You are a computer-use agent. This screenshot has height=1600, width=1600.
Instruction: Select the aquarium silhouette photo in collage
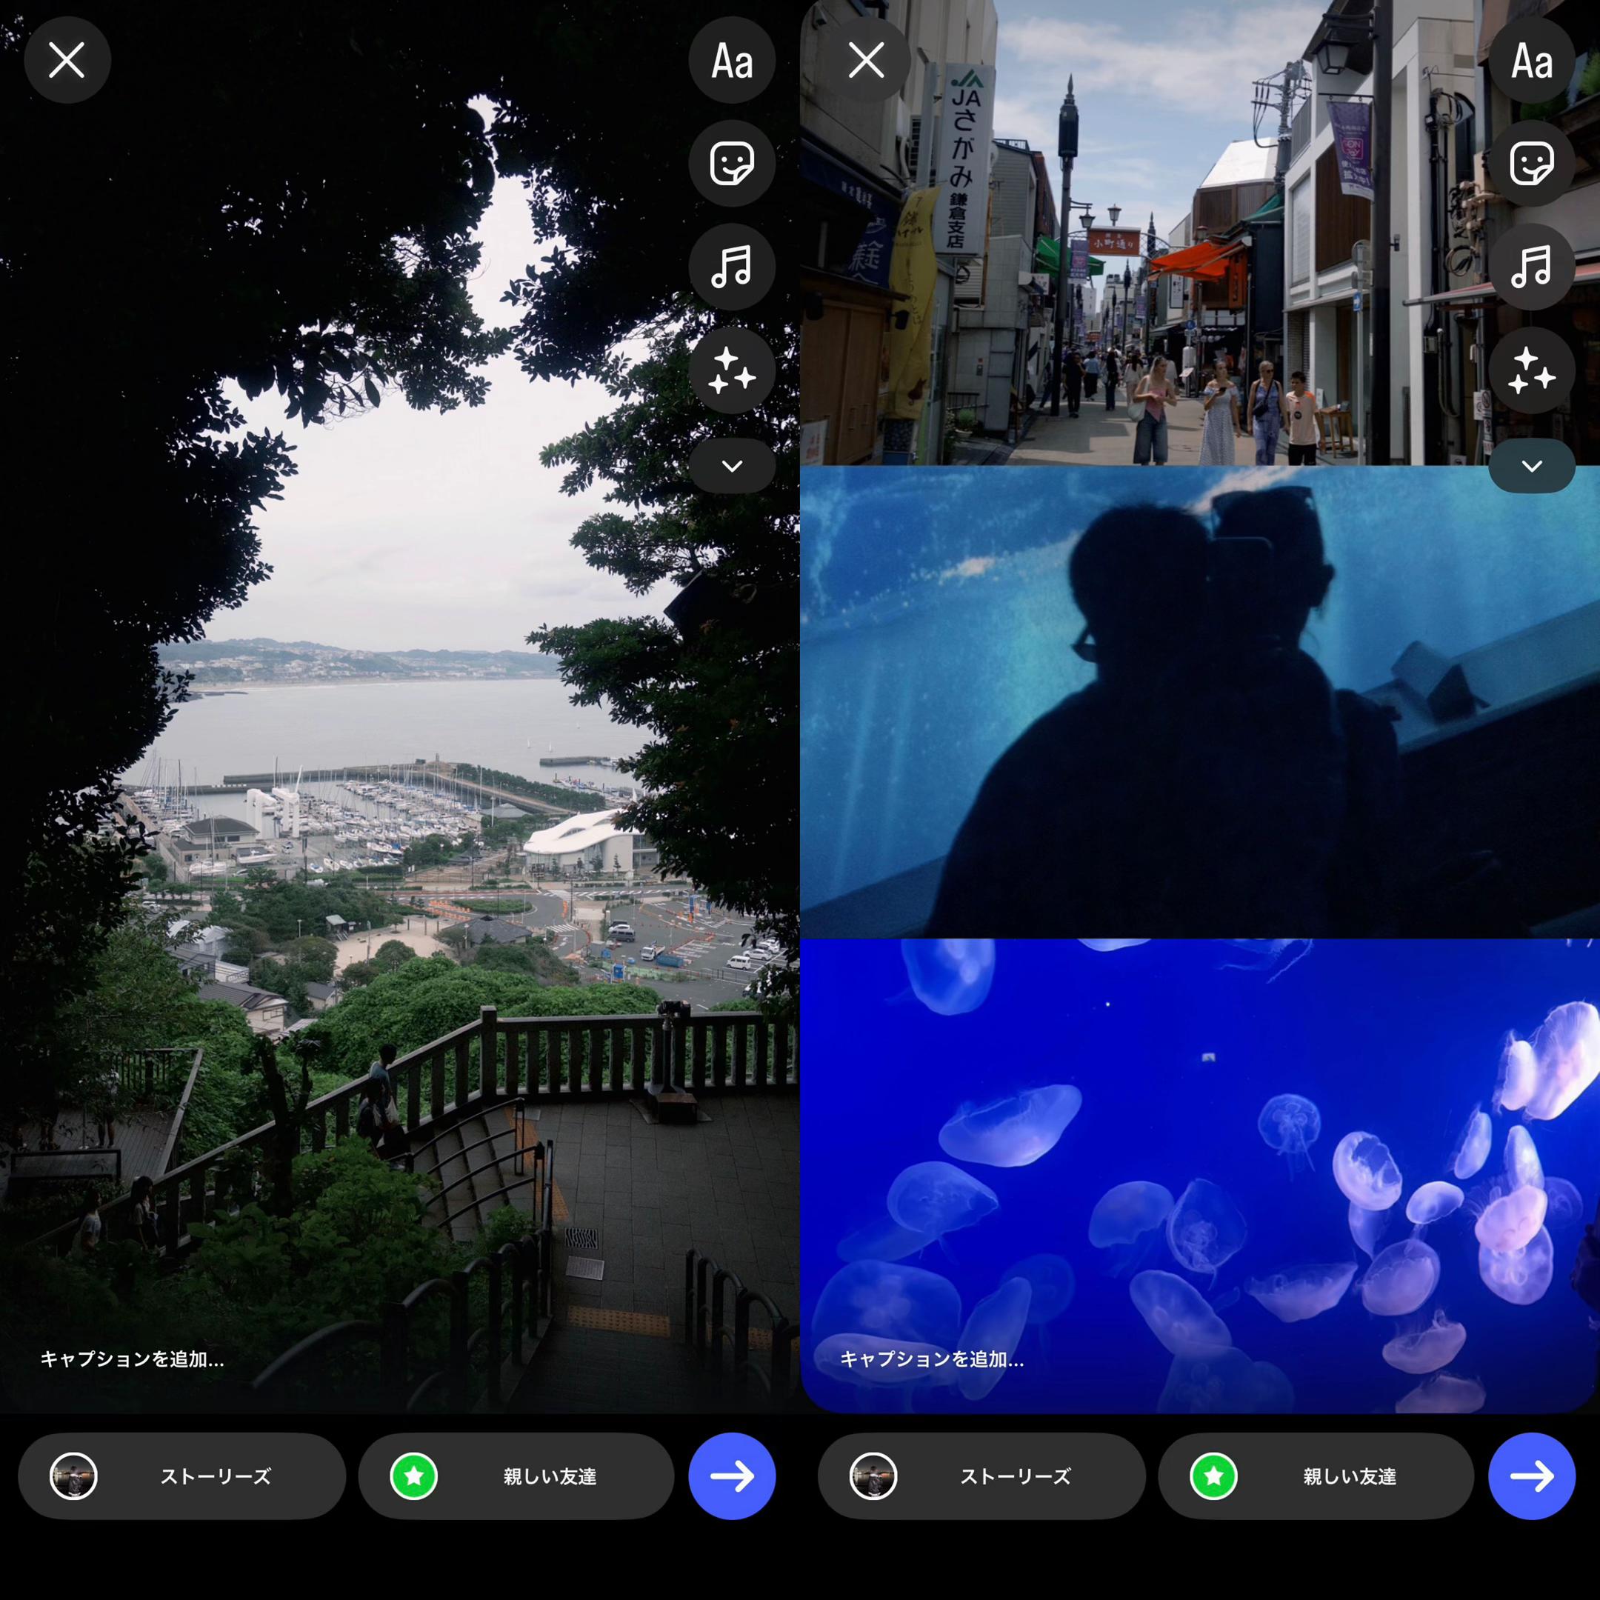1200,702
